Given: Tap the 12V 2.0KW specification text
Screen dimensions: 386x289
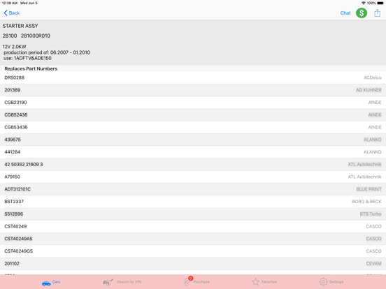Looking at the screenshot, I should click(14, 47).
